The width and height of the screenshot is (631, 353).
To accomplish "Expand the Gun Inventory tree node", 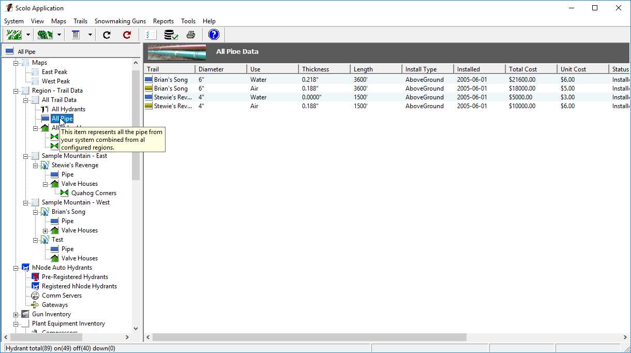I will [x=16, y=314].
